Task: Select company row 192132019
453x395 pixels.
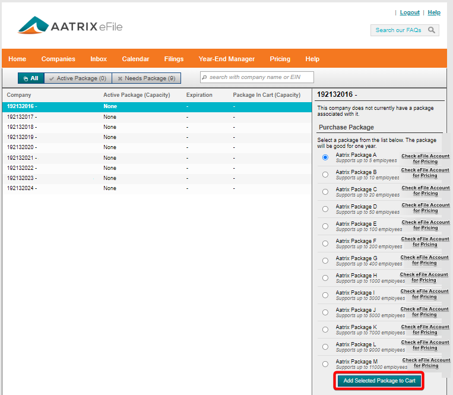Action: click(157, 137)
